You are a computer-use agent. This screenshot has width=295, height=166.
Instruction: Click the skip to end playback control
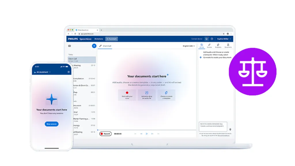click(x=158, y=134)
